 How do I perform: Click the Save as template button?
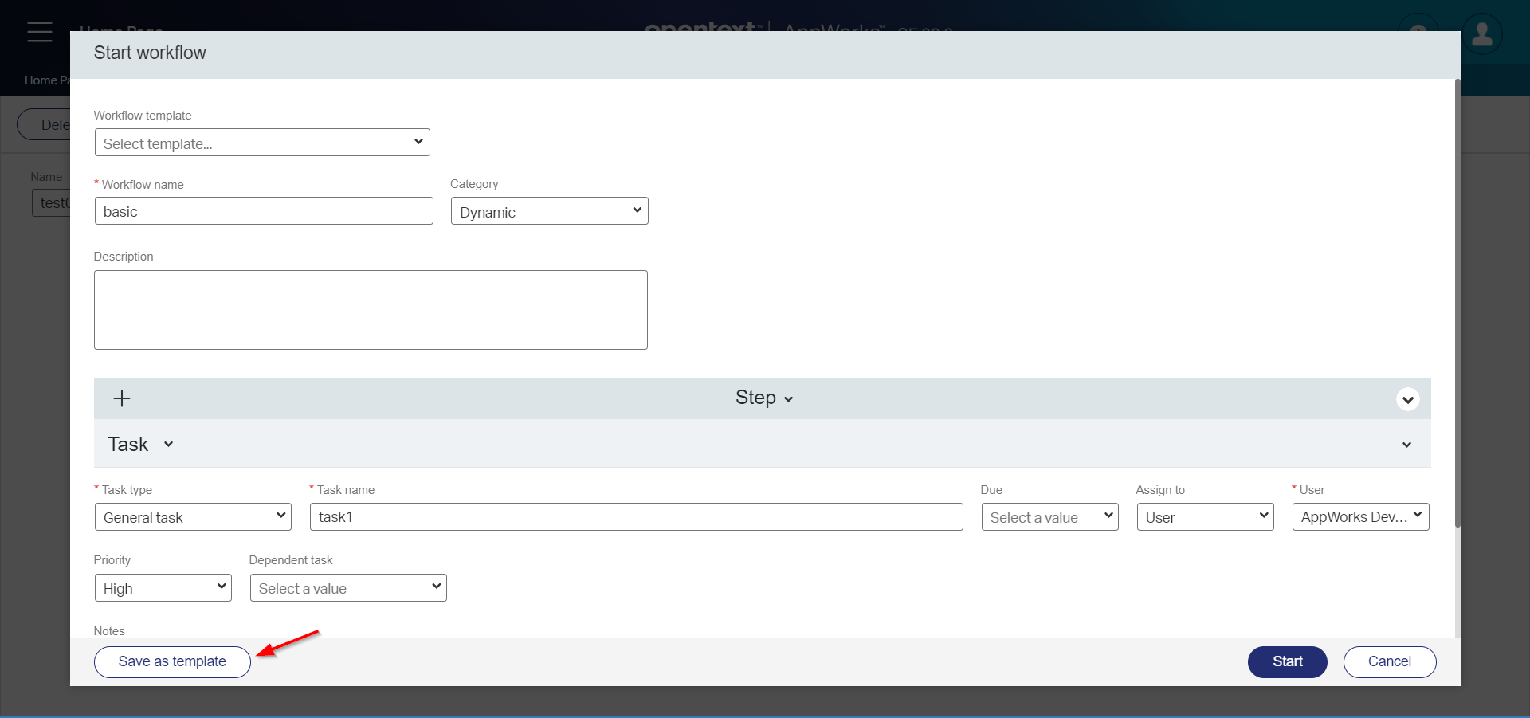(x=172, y=661)
